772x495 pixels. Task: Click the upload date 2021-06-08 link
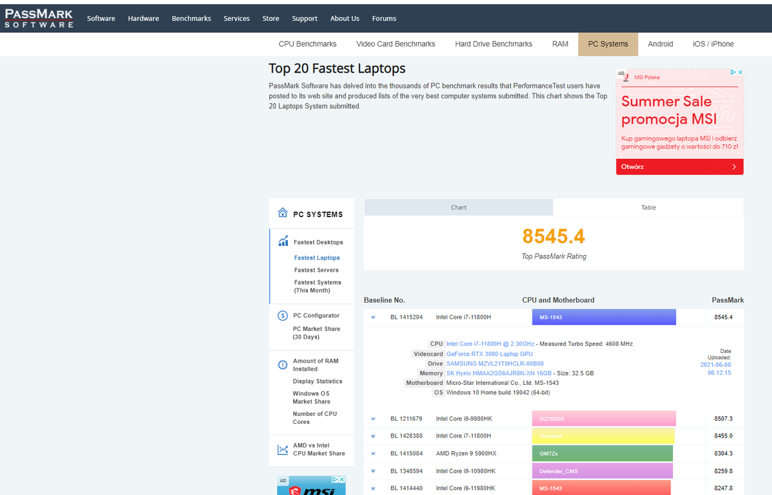pos(716,369)
